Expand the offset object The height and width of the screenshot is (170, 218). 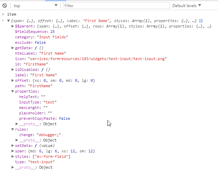(x=13, y=80)
